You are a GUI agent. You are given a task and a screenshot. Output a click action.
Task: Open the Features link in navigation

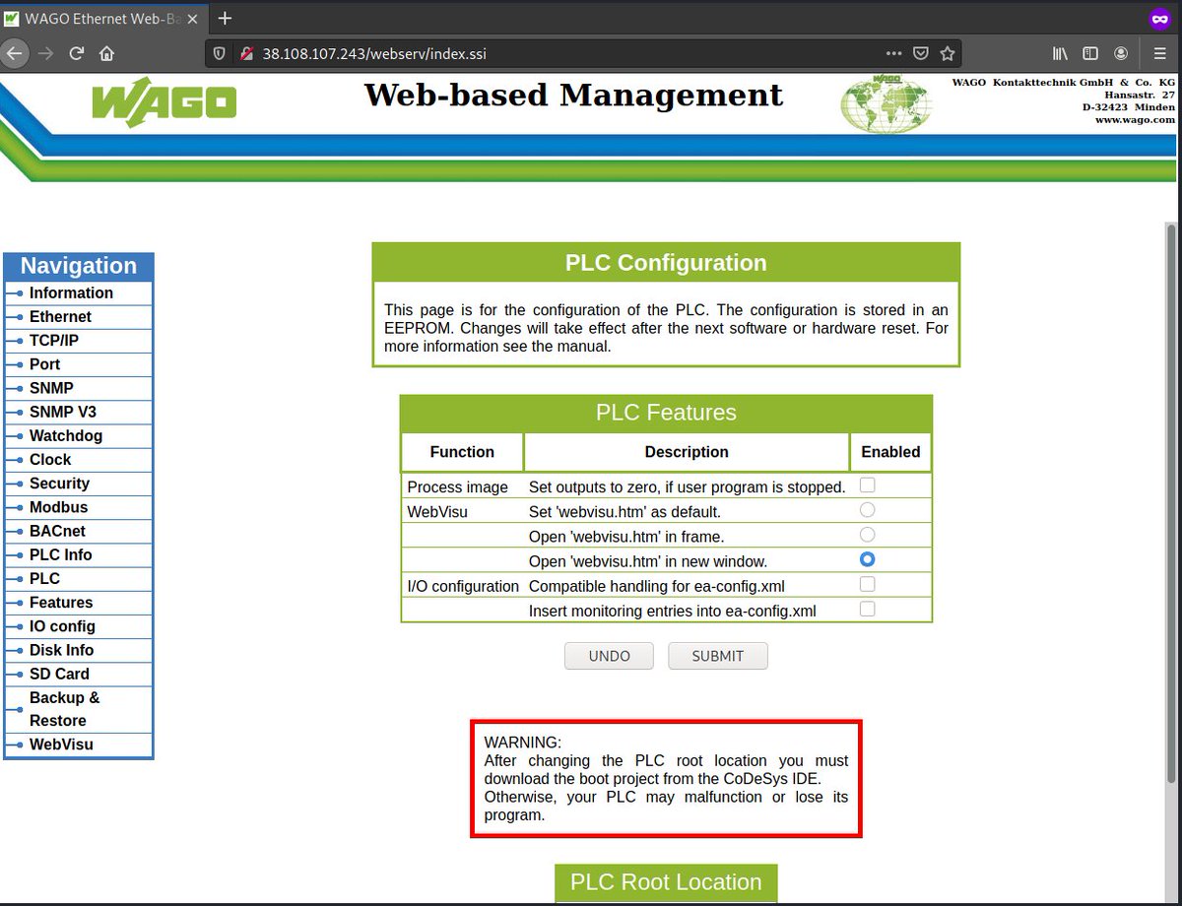pos(61,602)
